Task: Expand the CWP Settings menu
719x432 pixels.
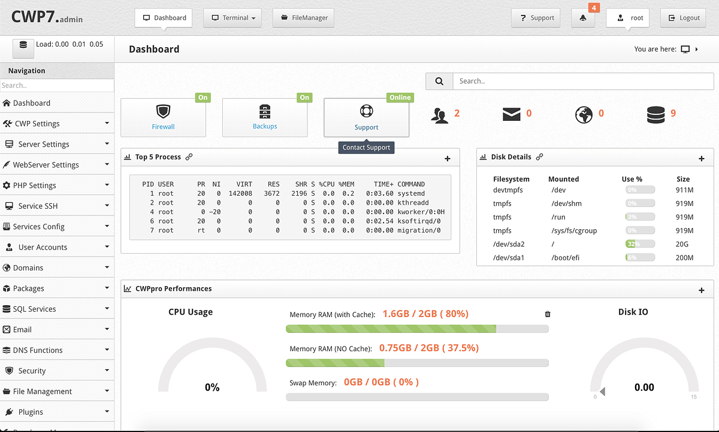Action: point(57,123)
